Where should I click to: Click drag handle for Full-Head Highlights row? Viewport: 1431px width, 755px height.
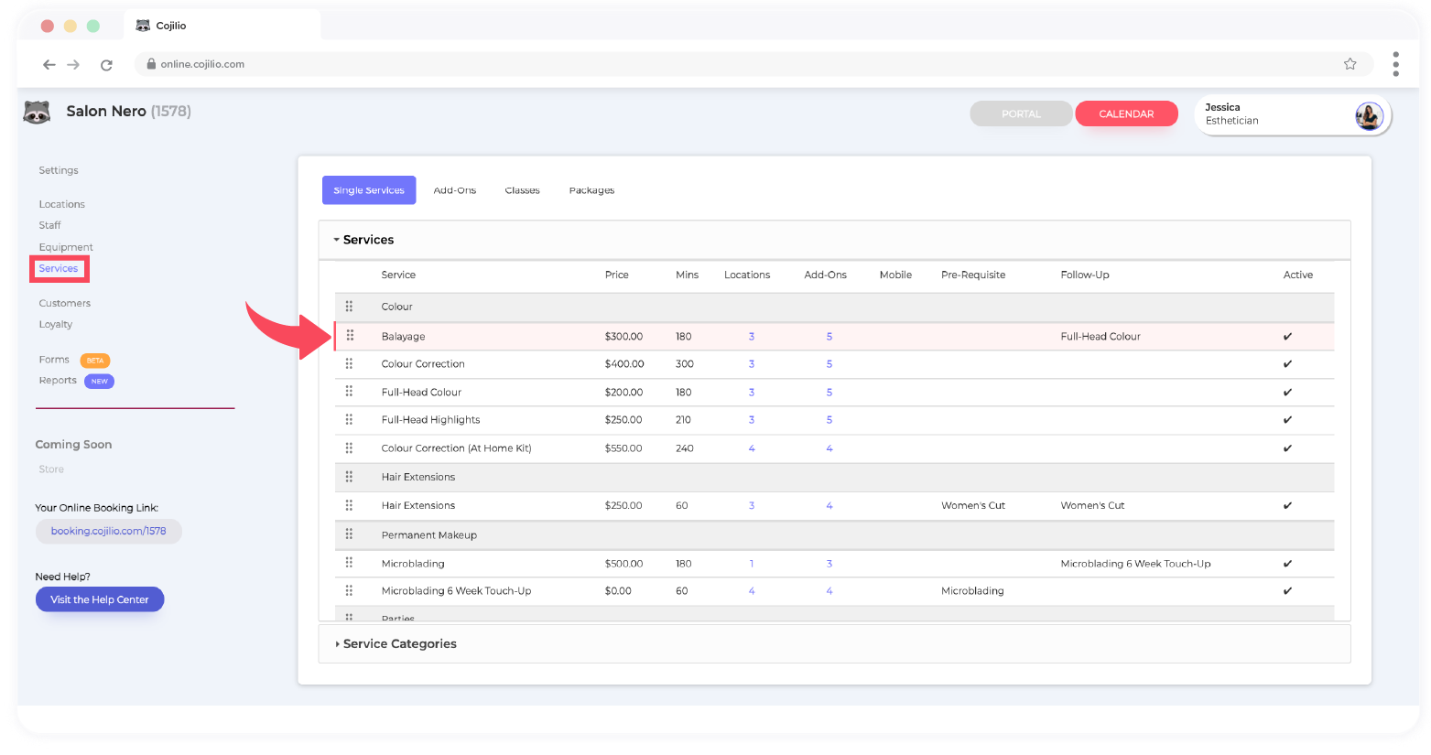(x=349, y=419)
